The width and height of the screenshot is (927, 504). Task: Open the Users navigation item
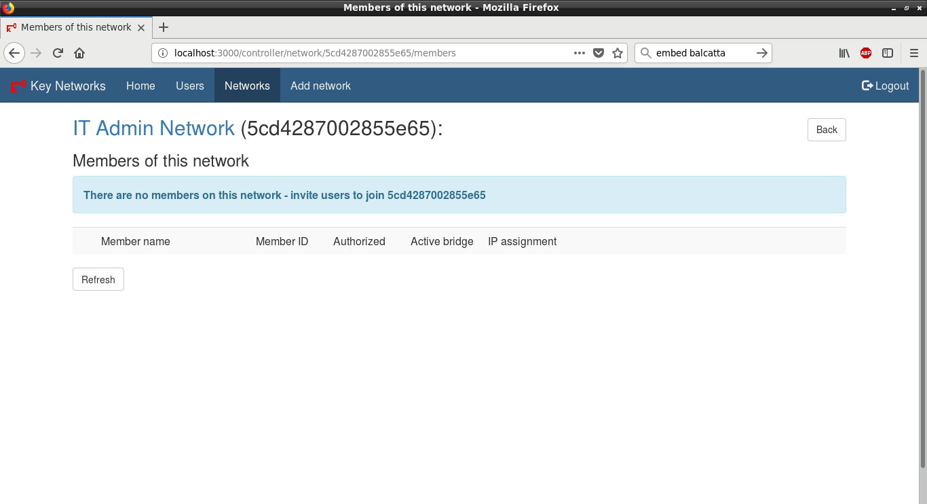point(189,86)
